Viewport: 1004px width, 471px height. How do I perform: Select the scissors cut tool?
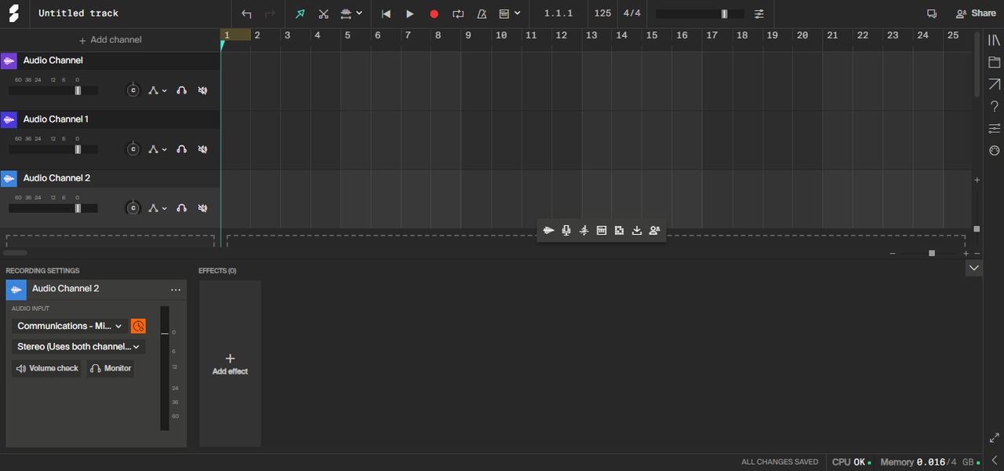pos(323,13)
